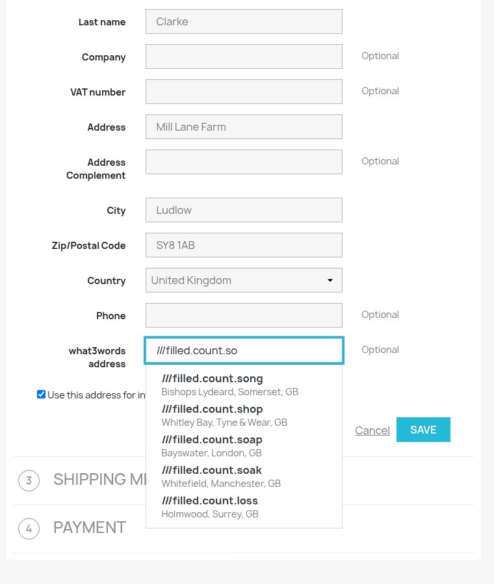The image size is (494, 585).
Task: Click the Whitefield, Manchester, GB text
Action: click(221, 484)
